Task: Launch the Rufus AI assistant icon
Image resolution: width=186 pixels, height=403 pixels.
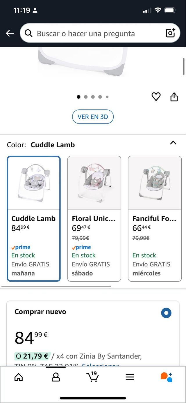Action: [167, 377]
